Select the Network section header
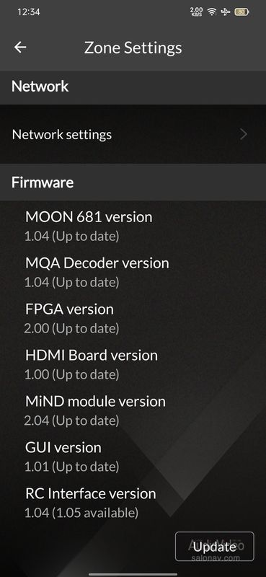Image resolution: width=266 pixels, height=577 pixels. pos(133,87)
